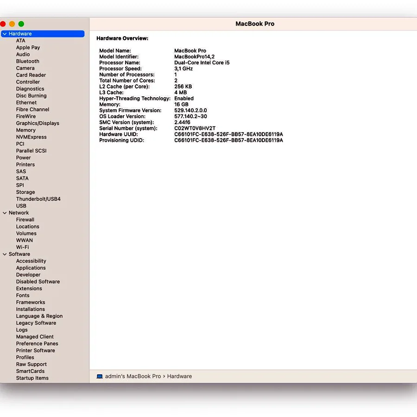
Task: Click the green zoom window button
Action: 21,24
